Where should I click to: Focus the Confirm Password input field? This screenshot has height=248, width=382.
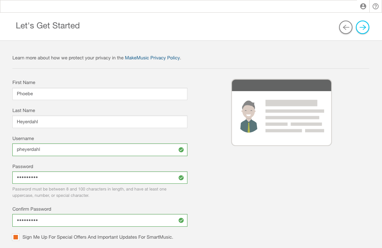click(100, 220)
